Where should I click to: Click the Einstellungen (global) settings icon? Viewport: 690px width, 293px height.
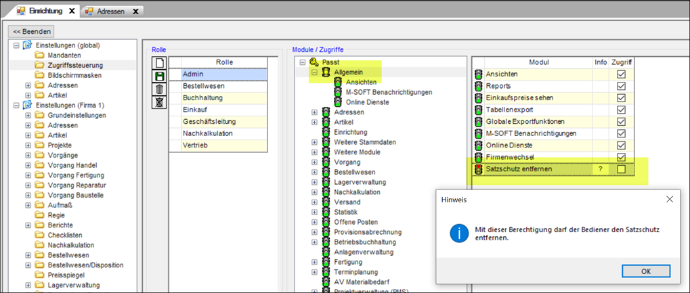click(28, 45)
